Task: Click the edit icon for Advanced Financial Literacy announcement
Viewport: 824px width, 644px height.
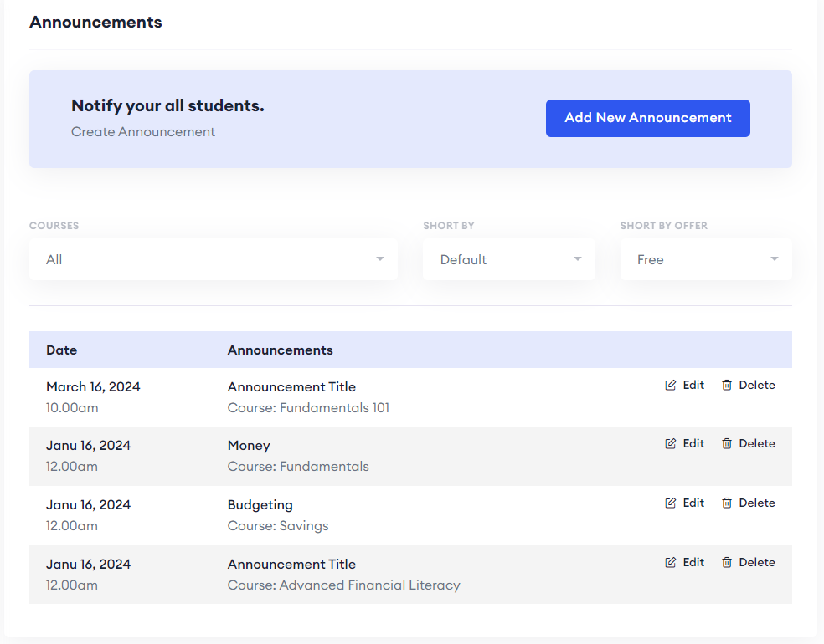Action: click(x=670, y=562)
